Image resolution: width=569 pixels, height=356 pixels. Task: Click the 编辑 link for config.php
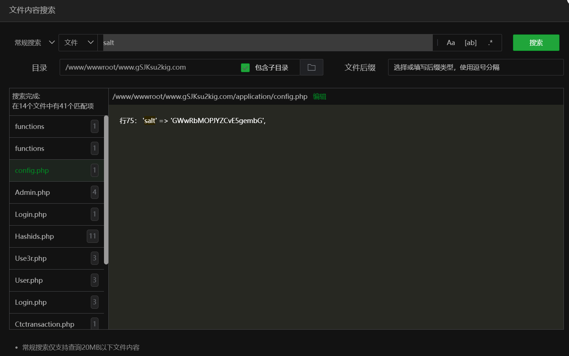tap(319, 97)
